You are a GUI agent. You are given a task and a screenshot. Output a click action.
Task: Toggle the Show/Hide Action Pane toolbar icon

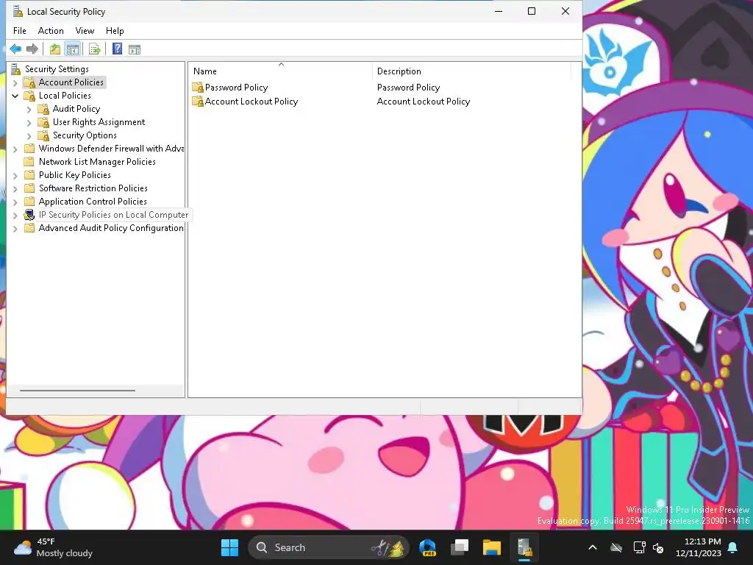(135, 49)
